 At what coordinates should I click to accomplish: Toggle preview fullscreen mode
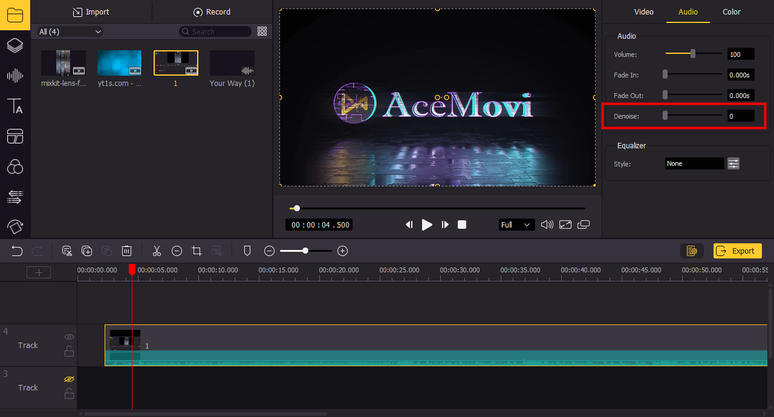click(565, 225)
